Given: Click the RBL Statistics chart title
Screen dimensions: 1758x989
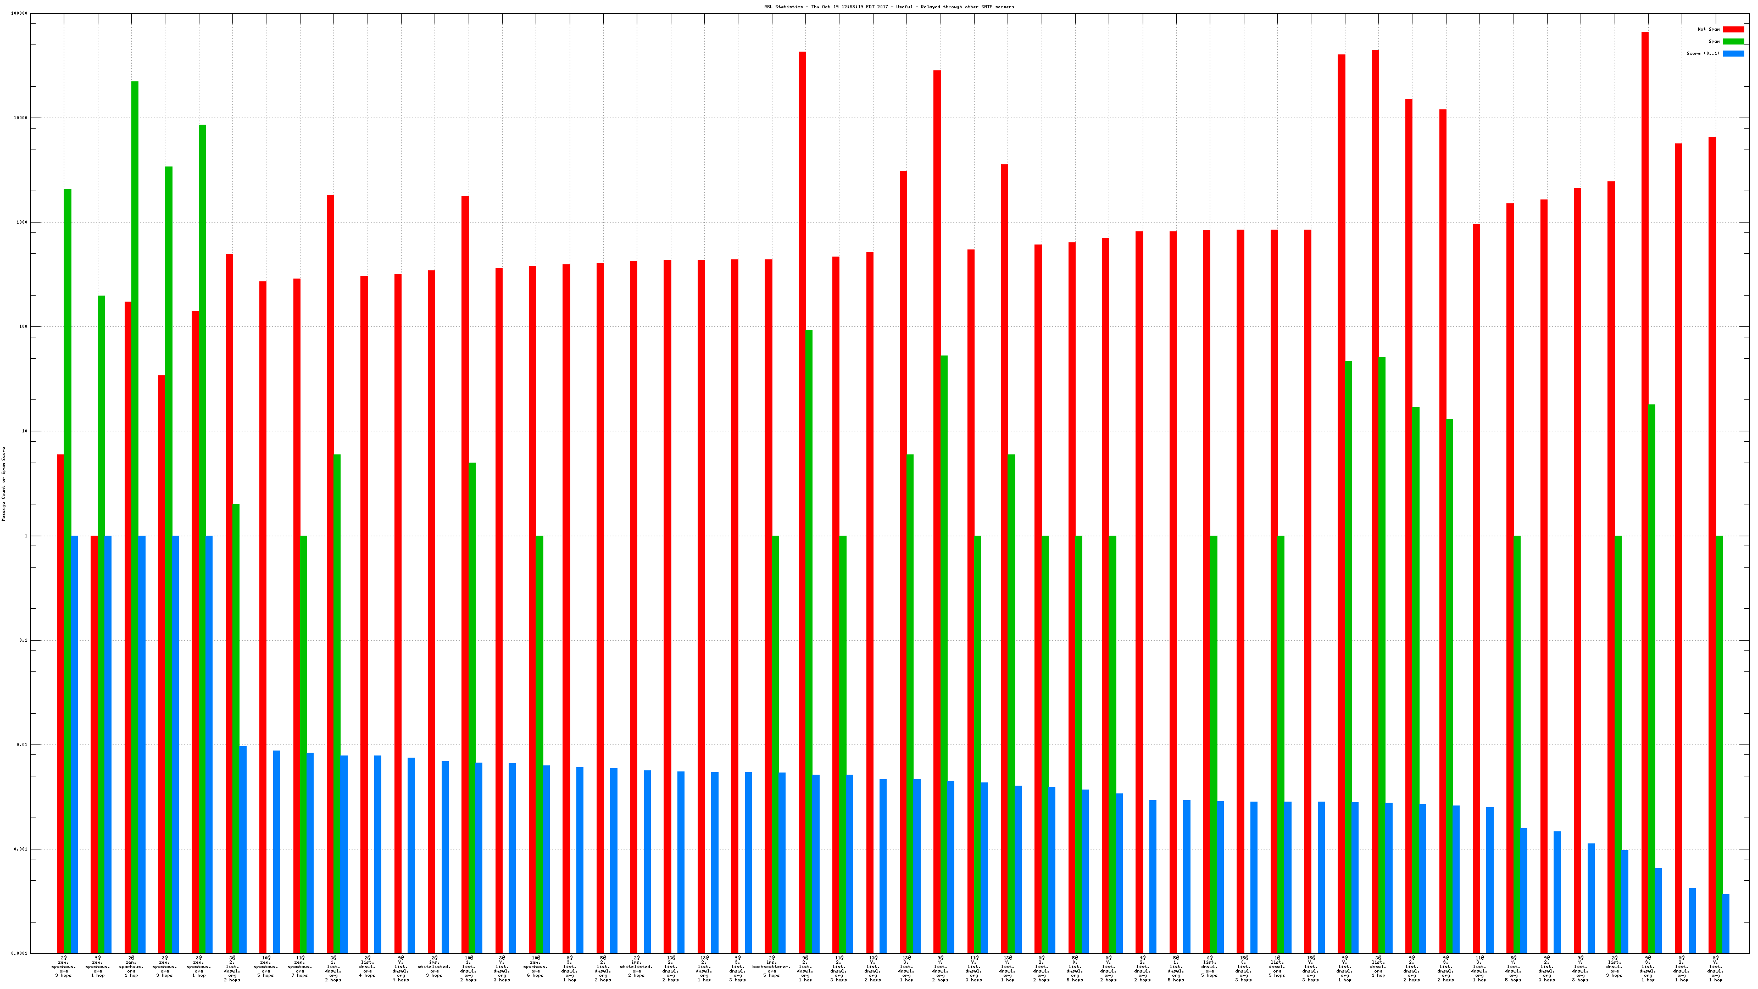Looking at the screenshot, I should [x=888, y=7].
